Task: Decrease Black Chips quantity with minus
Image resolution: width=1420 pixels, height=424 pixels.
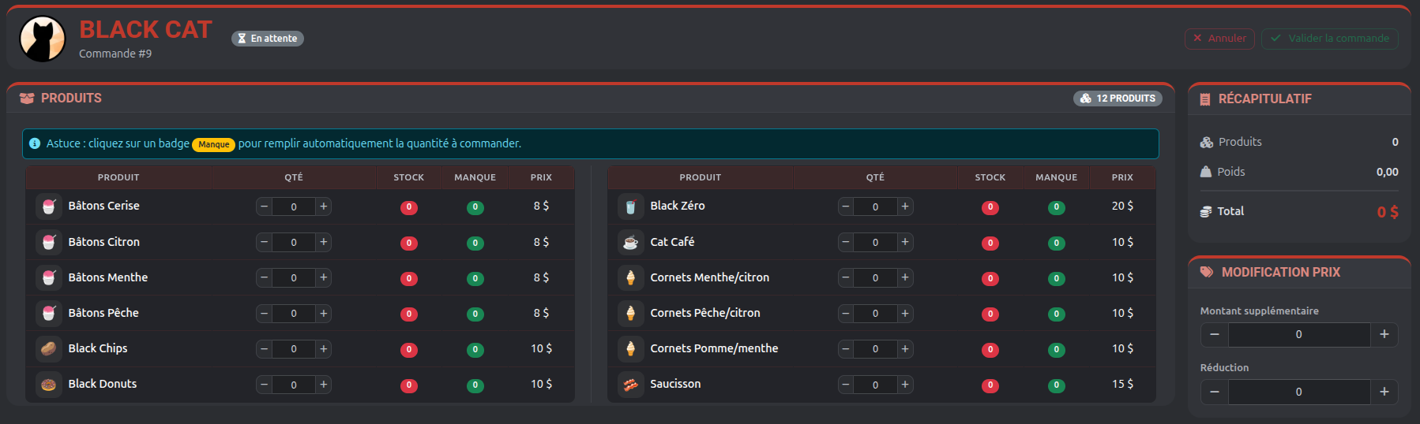Action: click(x=265, y=348)
